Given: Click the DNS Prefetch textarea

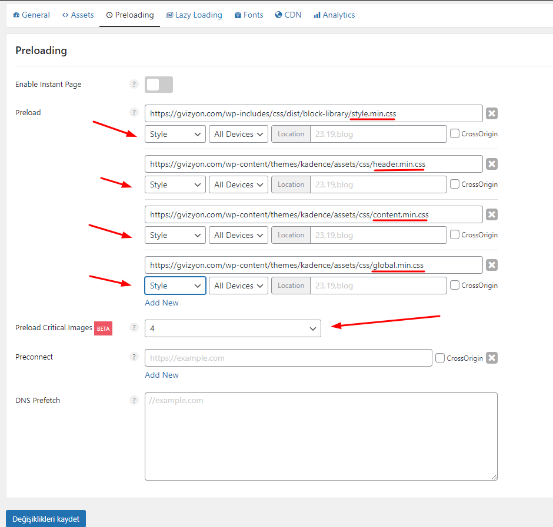Looking at the screenshot, I should coord(321,437).
